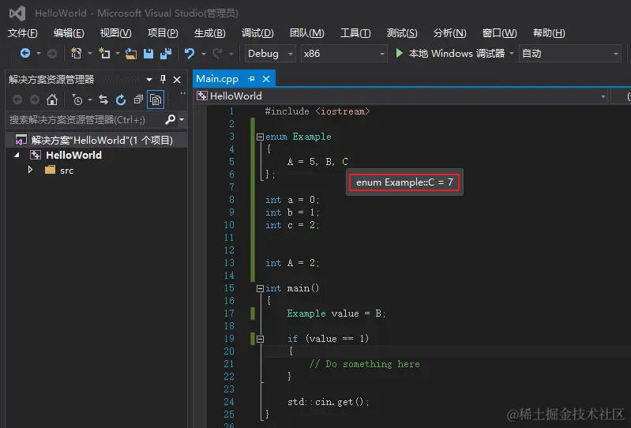Close the 解决方案资源管理器 panel

click(177, 80)
